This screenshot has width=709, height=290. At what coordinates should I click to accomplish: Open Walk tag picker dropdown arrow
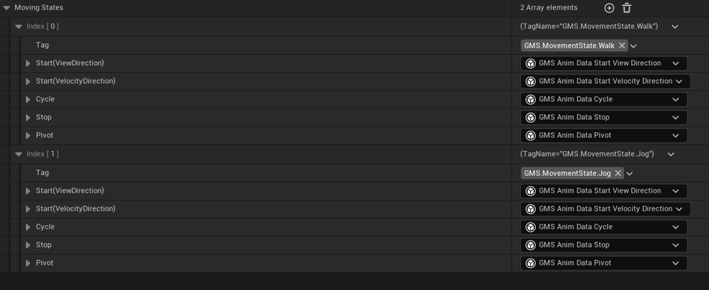pyautogui.click(x=633, y=46)
